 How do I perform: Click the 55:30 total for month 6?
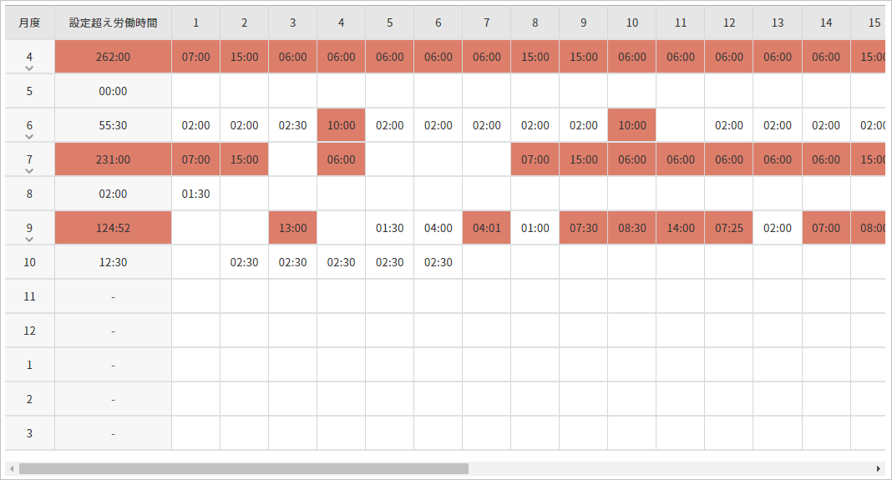[x=113, y=125]
